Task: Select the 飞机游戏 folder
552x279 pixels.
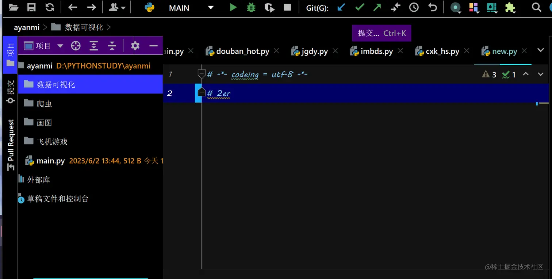Action: coord(90,142)
